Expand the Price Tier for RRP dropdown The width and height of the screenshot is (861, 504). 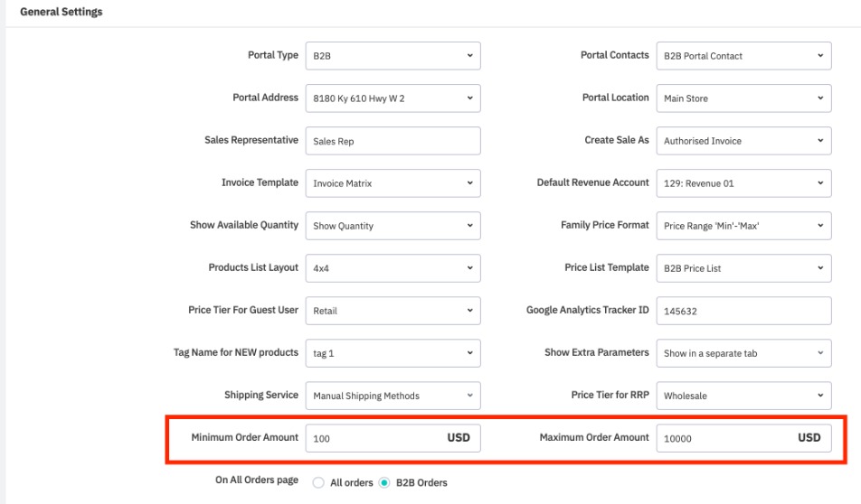coord(743,396)
